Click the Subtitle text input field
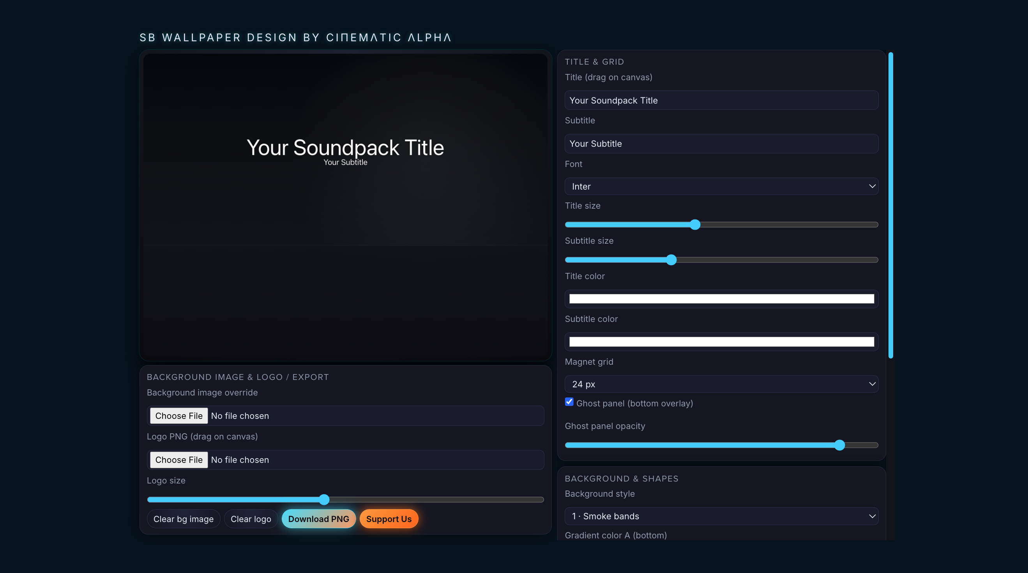Viewport: 1028px width, 573px height. [x=721, y=144]
